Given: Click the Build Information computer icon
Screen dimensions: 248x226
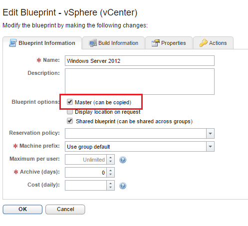Looking at the screenshot, I should click(93, 43).
